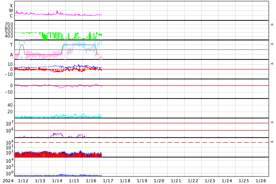This screenshot has height=184, width=276.
Task: Click the M flare class axis label
Action: point(11,11)
